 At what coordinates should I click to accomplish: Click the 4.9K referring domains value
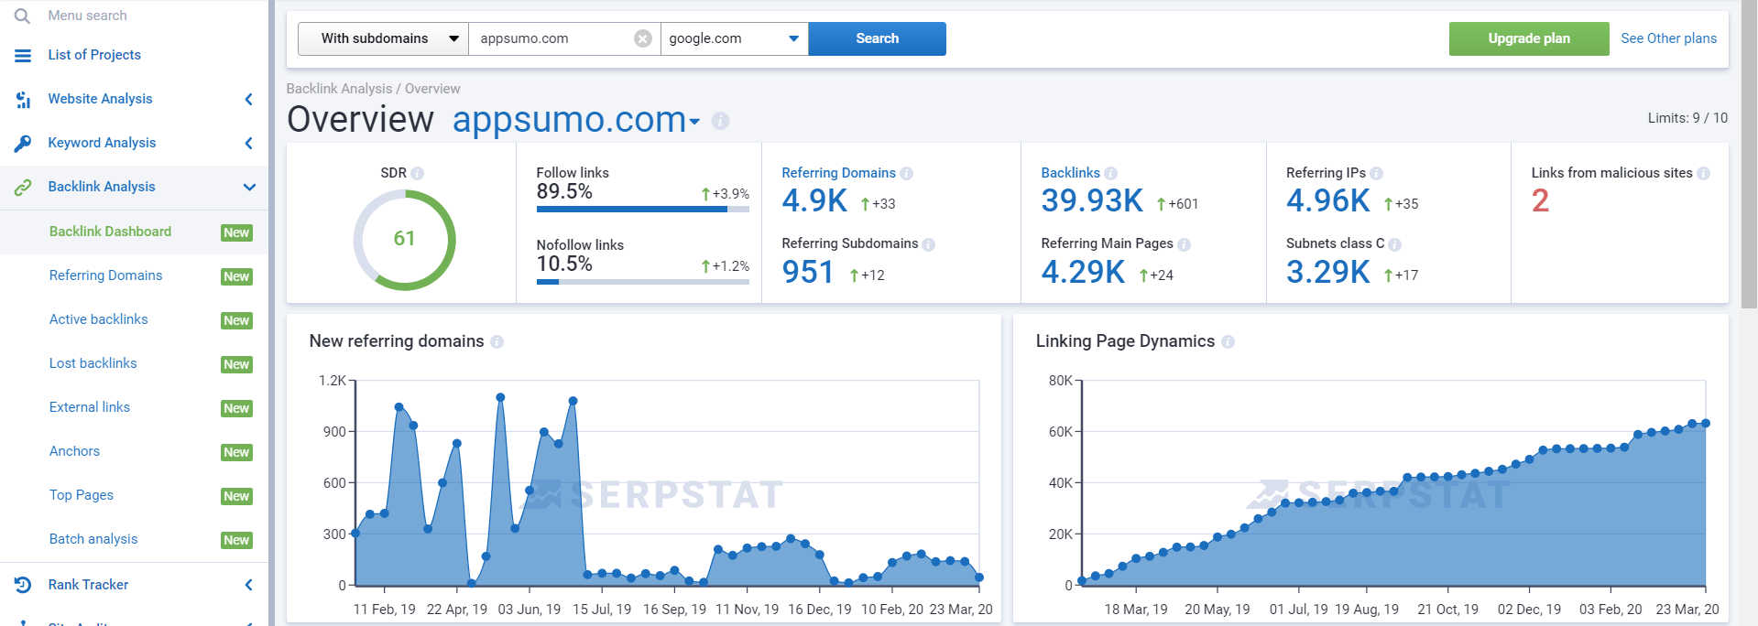pyautogui.click(x=814, y=200)
